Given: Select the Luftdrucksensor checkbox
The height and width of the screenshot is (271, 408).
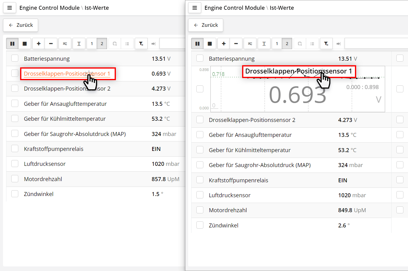Looking at the screenshot, I should (x=200, y=195).
